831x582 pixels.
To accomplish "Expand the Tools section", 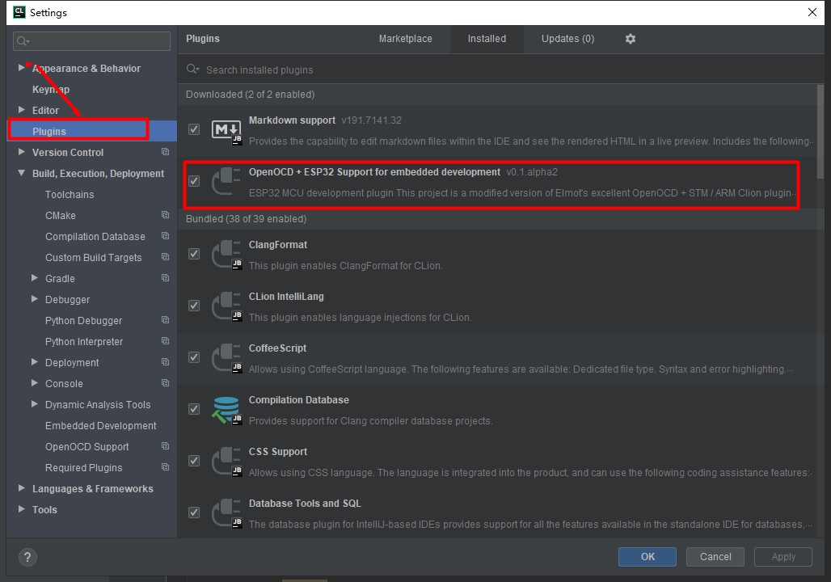I will tap(22, 509).
